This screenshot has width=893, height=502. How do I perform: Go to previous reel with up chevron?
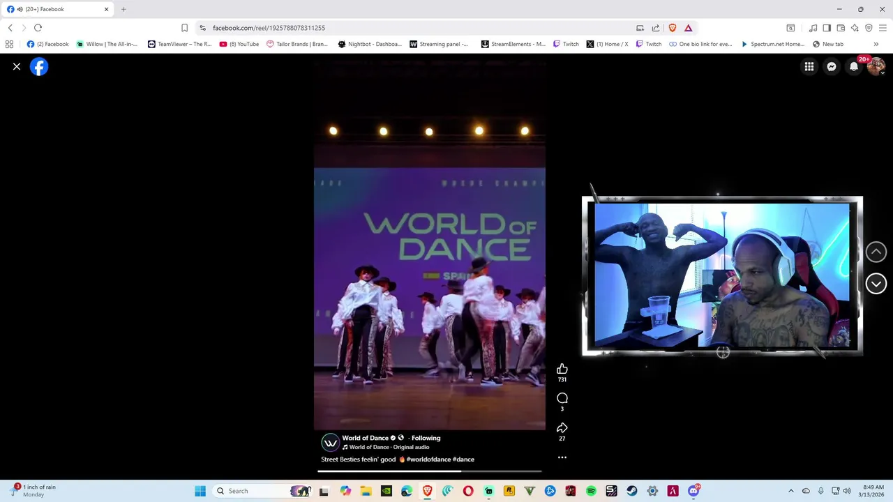click(876, 252)
